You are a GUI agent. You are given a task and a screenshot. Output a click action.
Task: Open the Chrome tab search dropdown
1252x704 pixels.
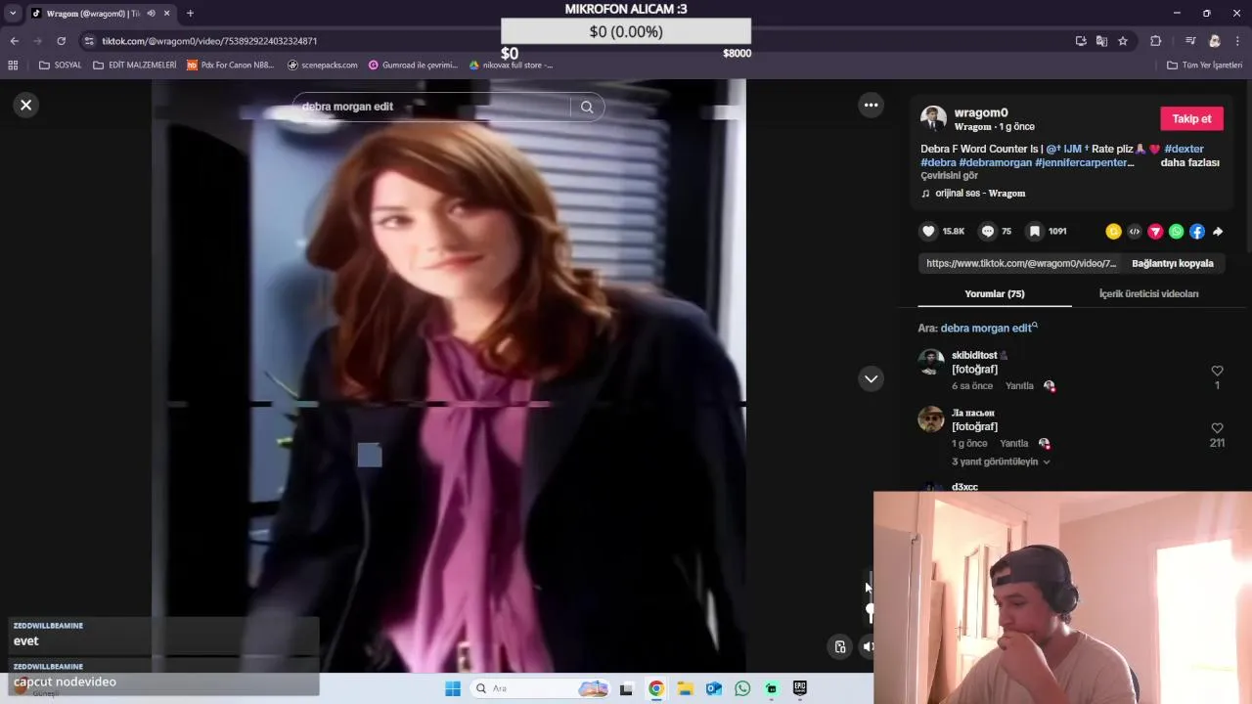coord(13,14)
